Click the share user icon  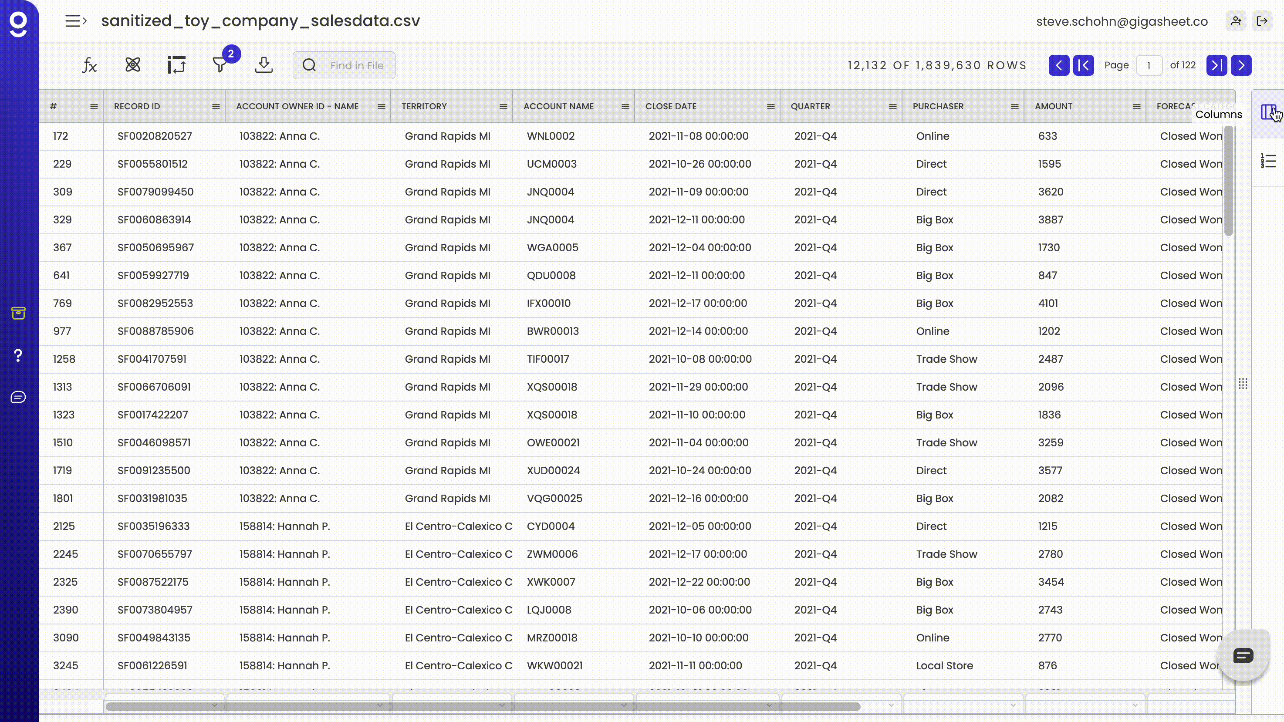click(x=1236, y=21)
